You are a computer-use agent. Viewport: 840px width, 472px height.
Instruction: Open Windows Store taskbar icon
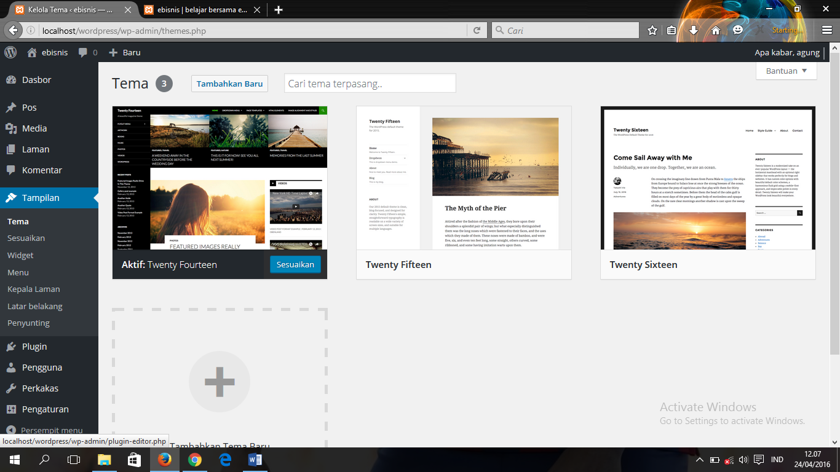pyautogui.click(x=134, y=459)
